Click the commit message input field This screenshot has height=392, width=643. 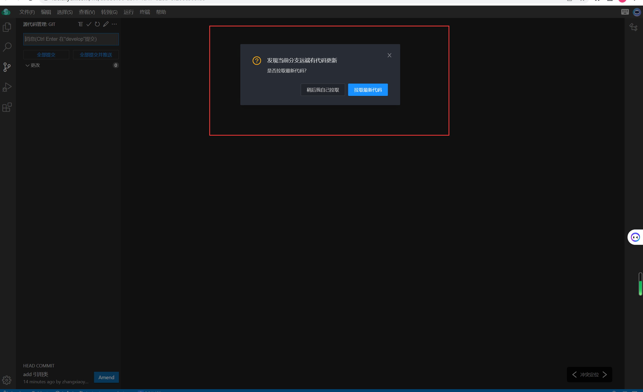[71, 39]
